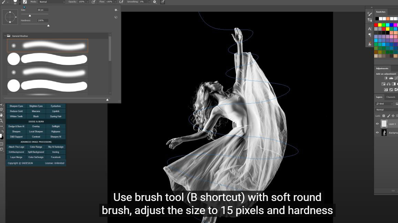The image size is (398, 223).
Task: Open the Opacity value dropdown arrow
Action: 87,2
